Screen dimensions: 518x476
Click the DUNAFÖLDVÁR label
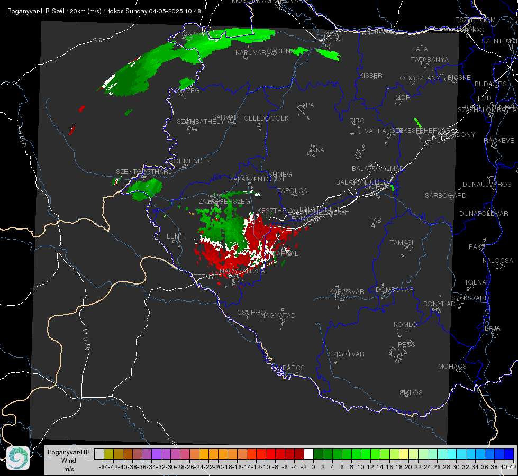pyautogui.click(x=484, y=214)
